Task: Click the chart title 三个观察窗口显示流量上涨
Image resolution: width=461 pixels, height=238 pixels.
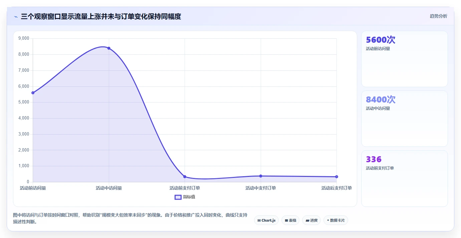Action: [x=101, y=16]
